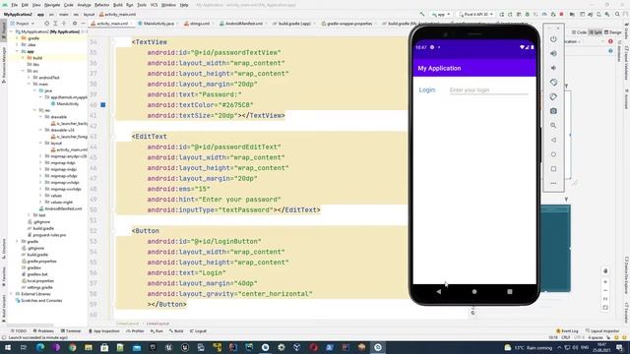The width and height of the screenshot is (630, 354).
Task: Open the taskbar notification center icon
Action: [x=619, y=347]
